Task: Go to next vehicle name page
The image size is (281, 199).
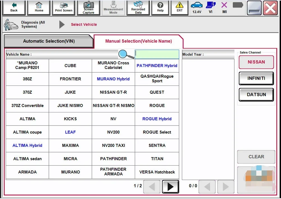Action: [x=170, y=186]
